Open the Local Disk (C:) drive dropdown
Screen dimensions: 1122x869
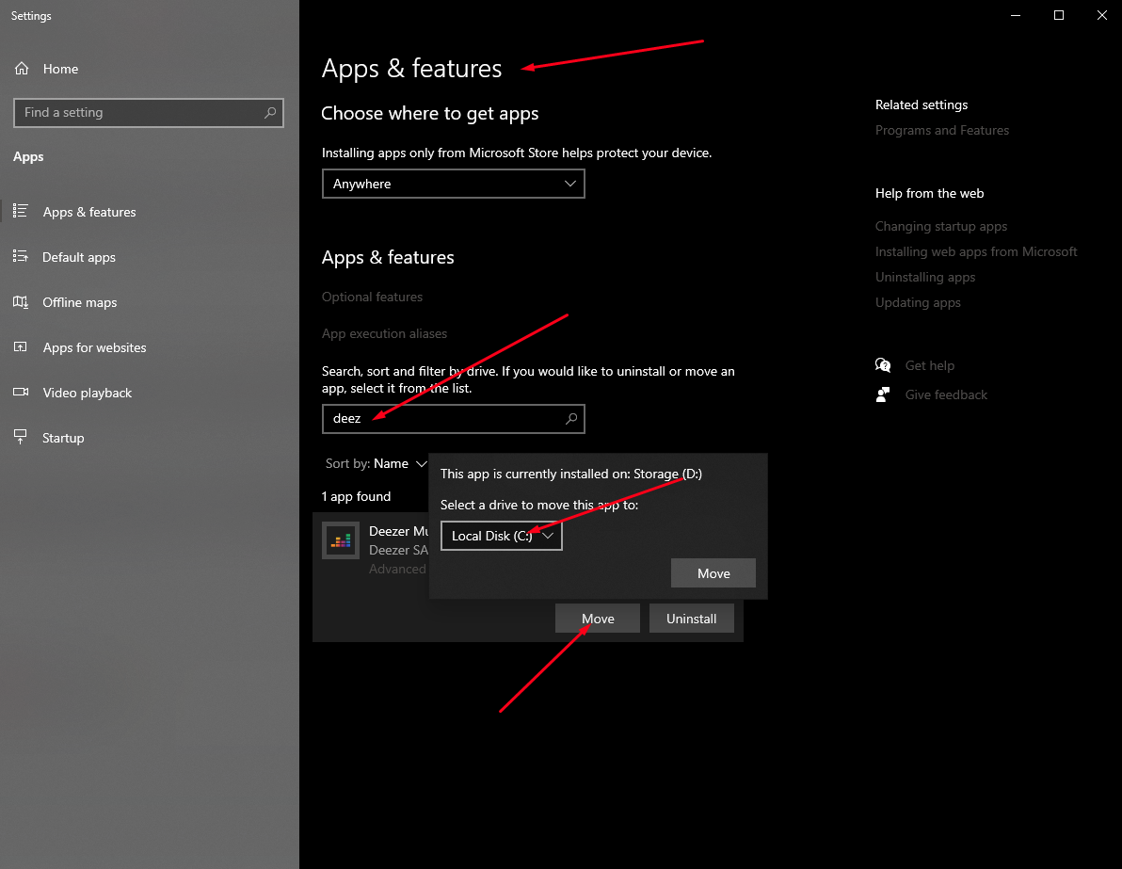point(502,536)
